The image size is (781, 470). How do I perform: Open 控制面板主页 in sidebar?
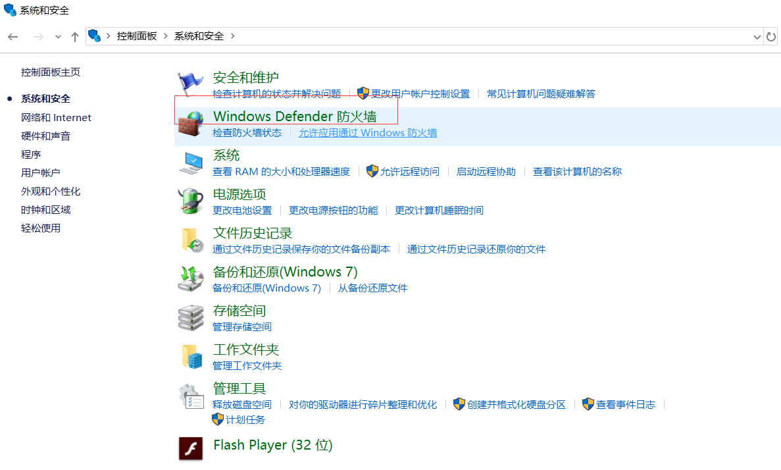coord(50,72)
